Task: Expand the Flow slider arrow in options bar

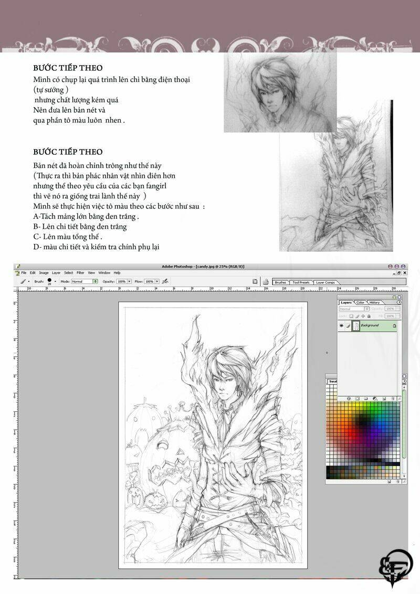Action: click(156, 281)
